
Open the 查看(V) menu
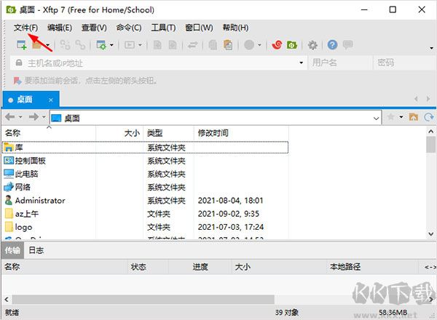click(94, 28)
